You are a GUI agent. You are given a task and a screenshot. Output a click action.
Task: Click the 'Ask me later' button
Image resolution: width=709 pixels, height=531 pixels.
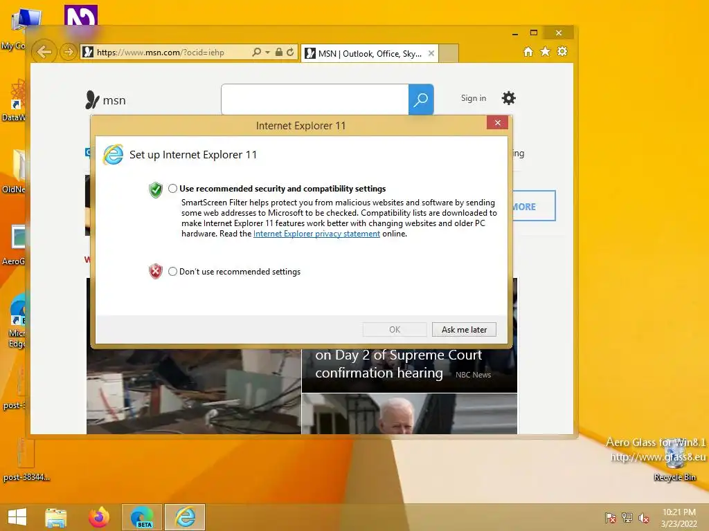(x=464, y=330)
